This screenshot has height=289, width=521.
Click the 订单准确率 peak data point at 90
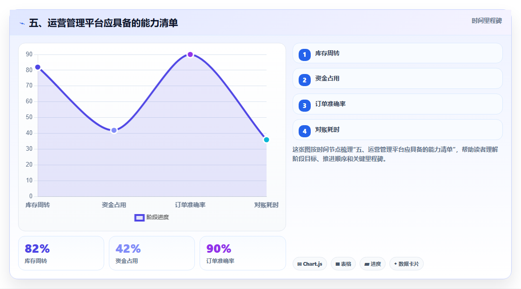tap(190, 54)
